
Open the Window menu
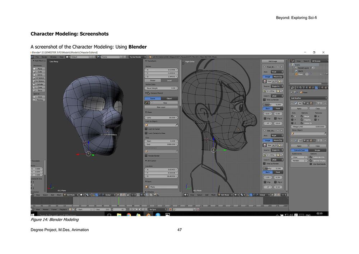53,57
